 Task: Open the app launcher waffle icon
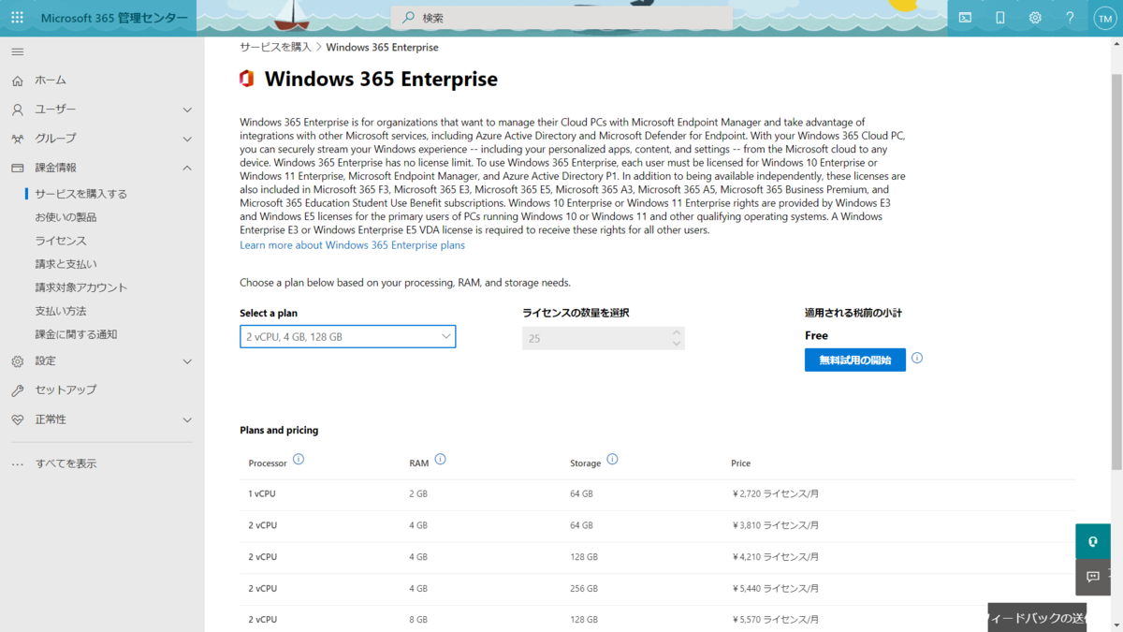coord(17,18)
